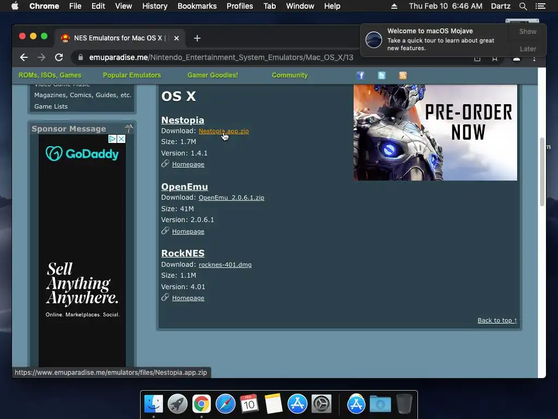This screenshot has height=419, width=558.
Task: Click the padlock site info icon
Action: point(81,57)
